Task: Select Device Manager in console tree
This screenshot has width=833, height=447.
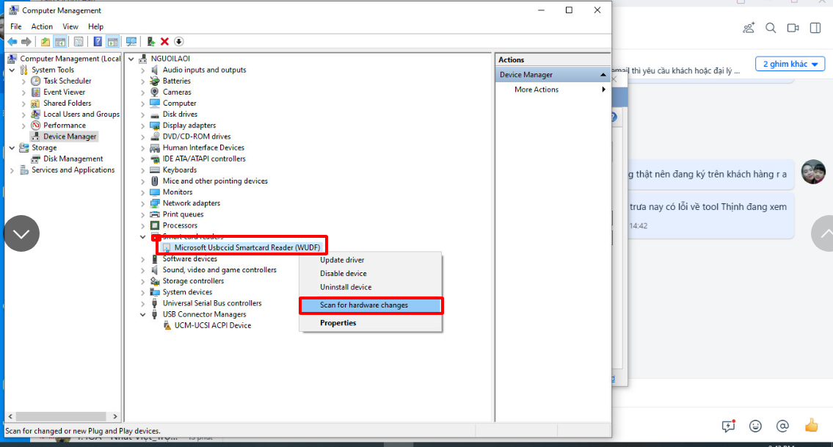Action: coord(70,137)
